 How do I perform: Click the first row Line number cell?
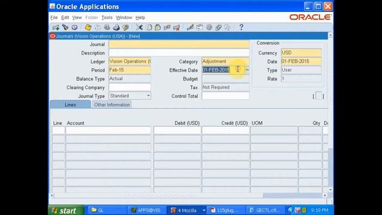click(x=58, y=130)
